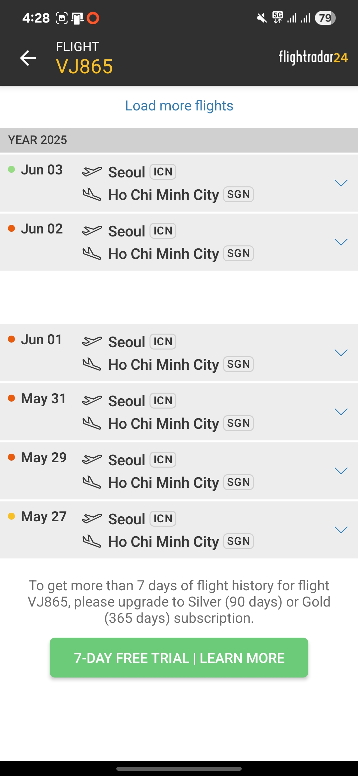
Task: Tap the landing plane icon for Jun 02
Action: (x=91, y=254)
